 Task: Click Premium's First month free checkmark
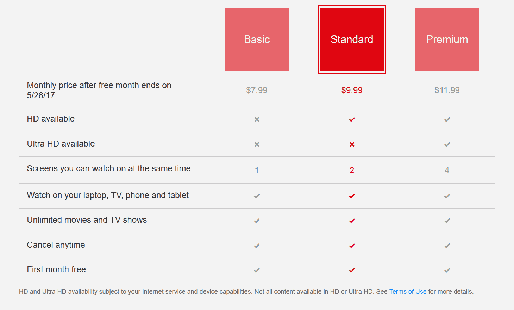click(447, 270)
